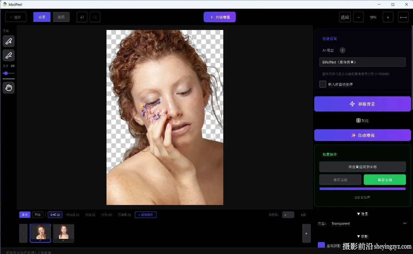Image resolution: width=413 pixels, height=254 pixels.
Task: Click 将设置应用到全部 button
Action: click(363, 167)
